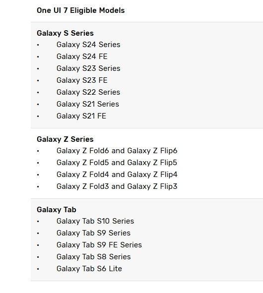Click the Galaxy Tab S8 Series text

93,257
